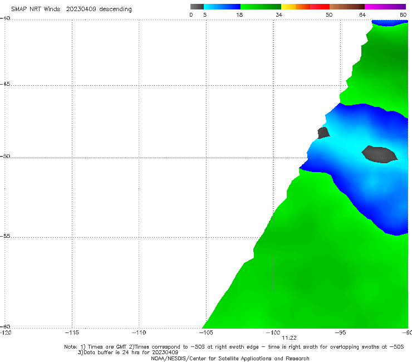Click the brown segment of the color bar
Viewport: 412px width, 362px height.
pyautogui.click(x=347, y=7)
